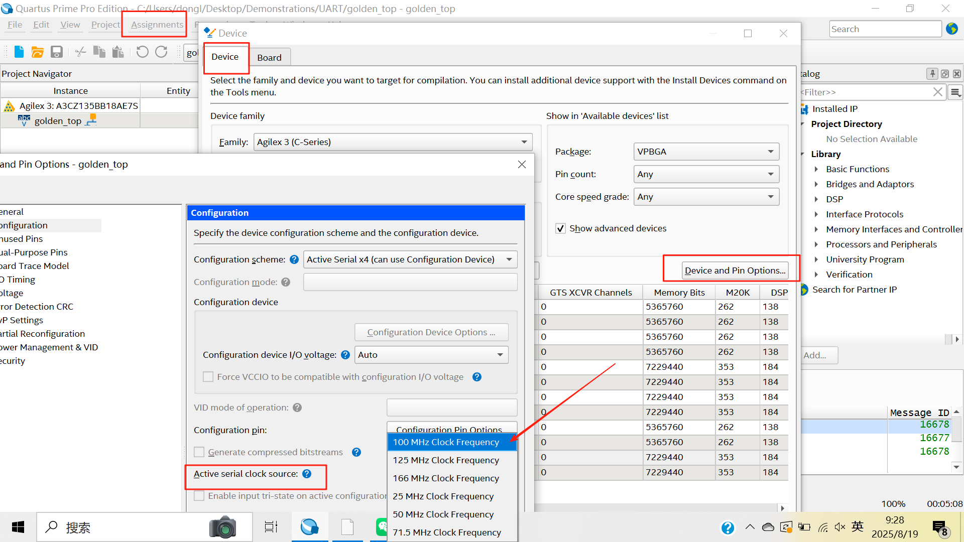Image resolution: width=964 pixels, height=542 pixels.
Task: Click help icon beside Configuration scheme
Action: [x=294, y=259]
